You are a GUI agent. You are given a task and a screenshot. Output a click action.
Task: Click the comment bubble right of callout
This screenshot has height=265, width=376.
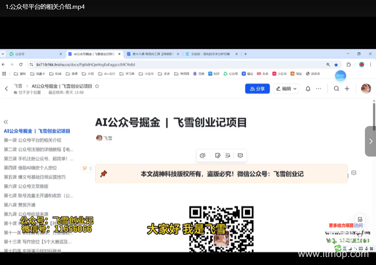pyautogui.click(x=354, y=173)
